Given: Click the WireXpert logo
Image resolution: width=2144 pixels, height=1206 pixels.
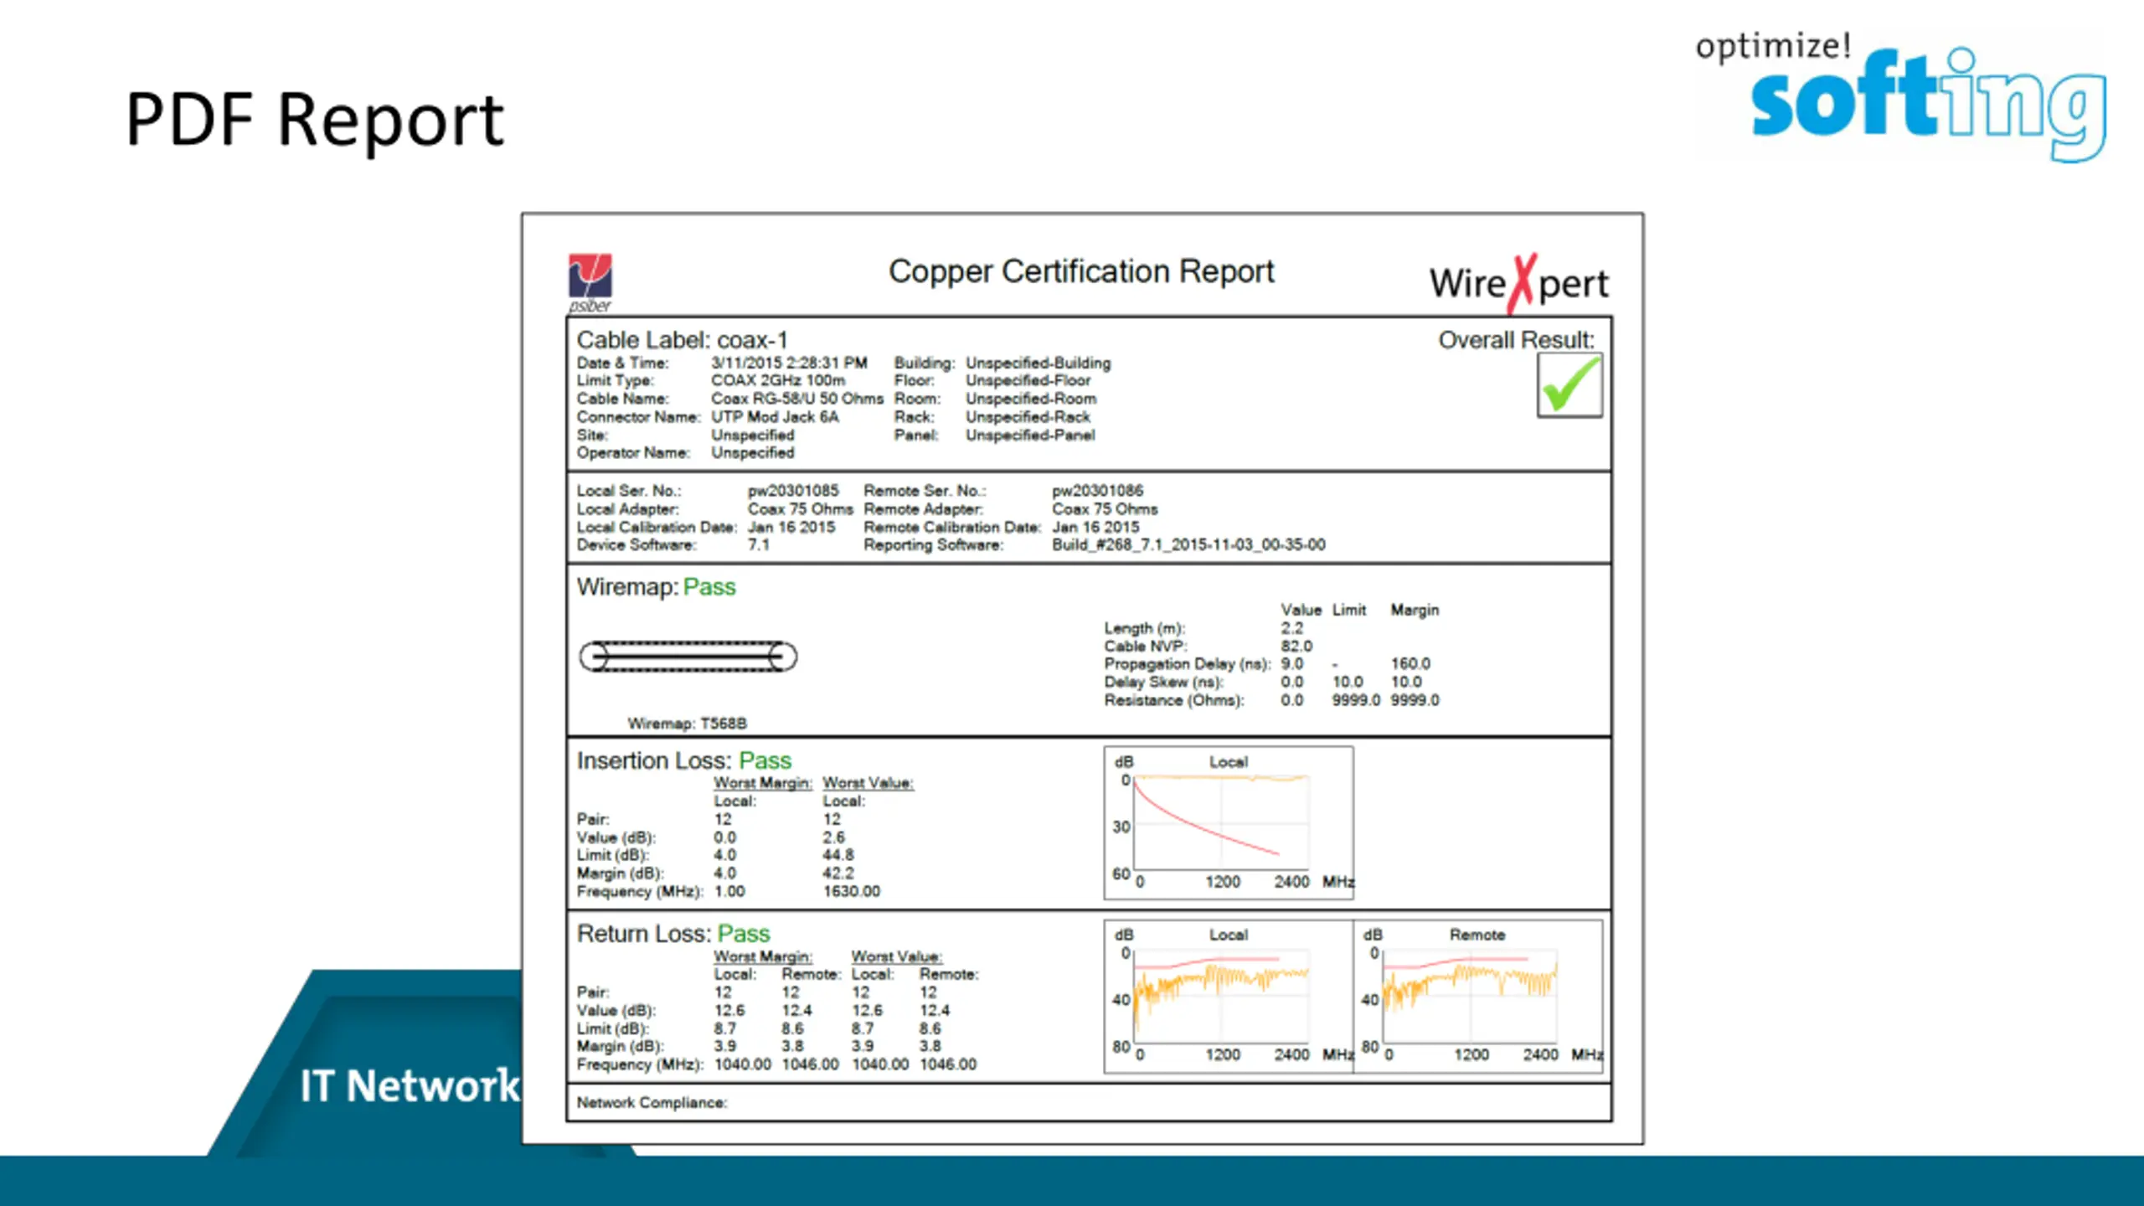Looking at the screenshot, I should pos(1518,283).
